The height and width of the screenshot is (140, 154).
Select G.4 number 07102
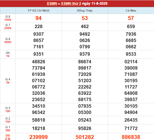38,81
